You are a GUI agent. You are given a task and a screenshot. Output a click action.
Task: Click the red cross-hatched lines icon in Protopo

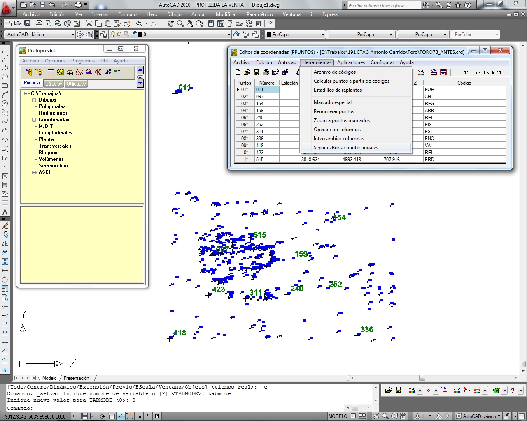click(x=79, y=72)
